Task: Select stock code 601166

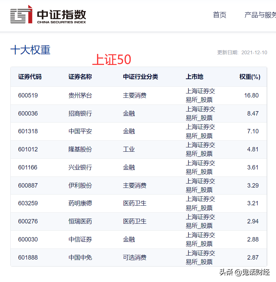Action: 28,167
